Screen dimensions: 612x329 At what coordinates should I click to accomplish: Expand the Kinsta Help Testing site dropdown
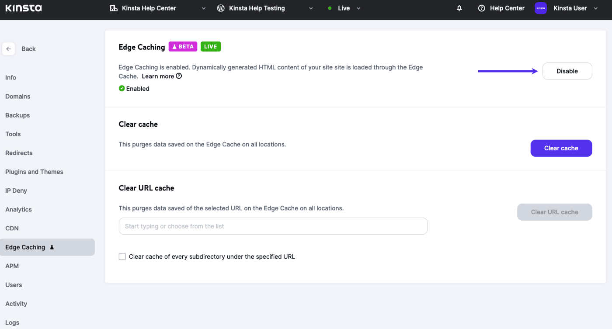[311, 8]
